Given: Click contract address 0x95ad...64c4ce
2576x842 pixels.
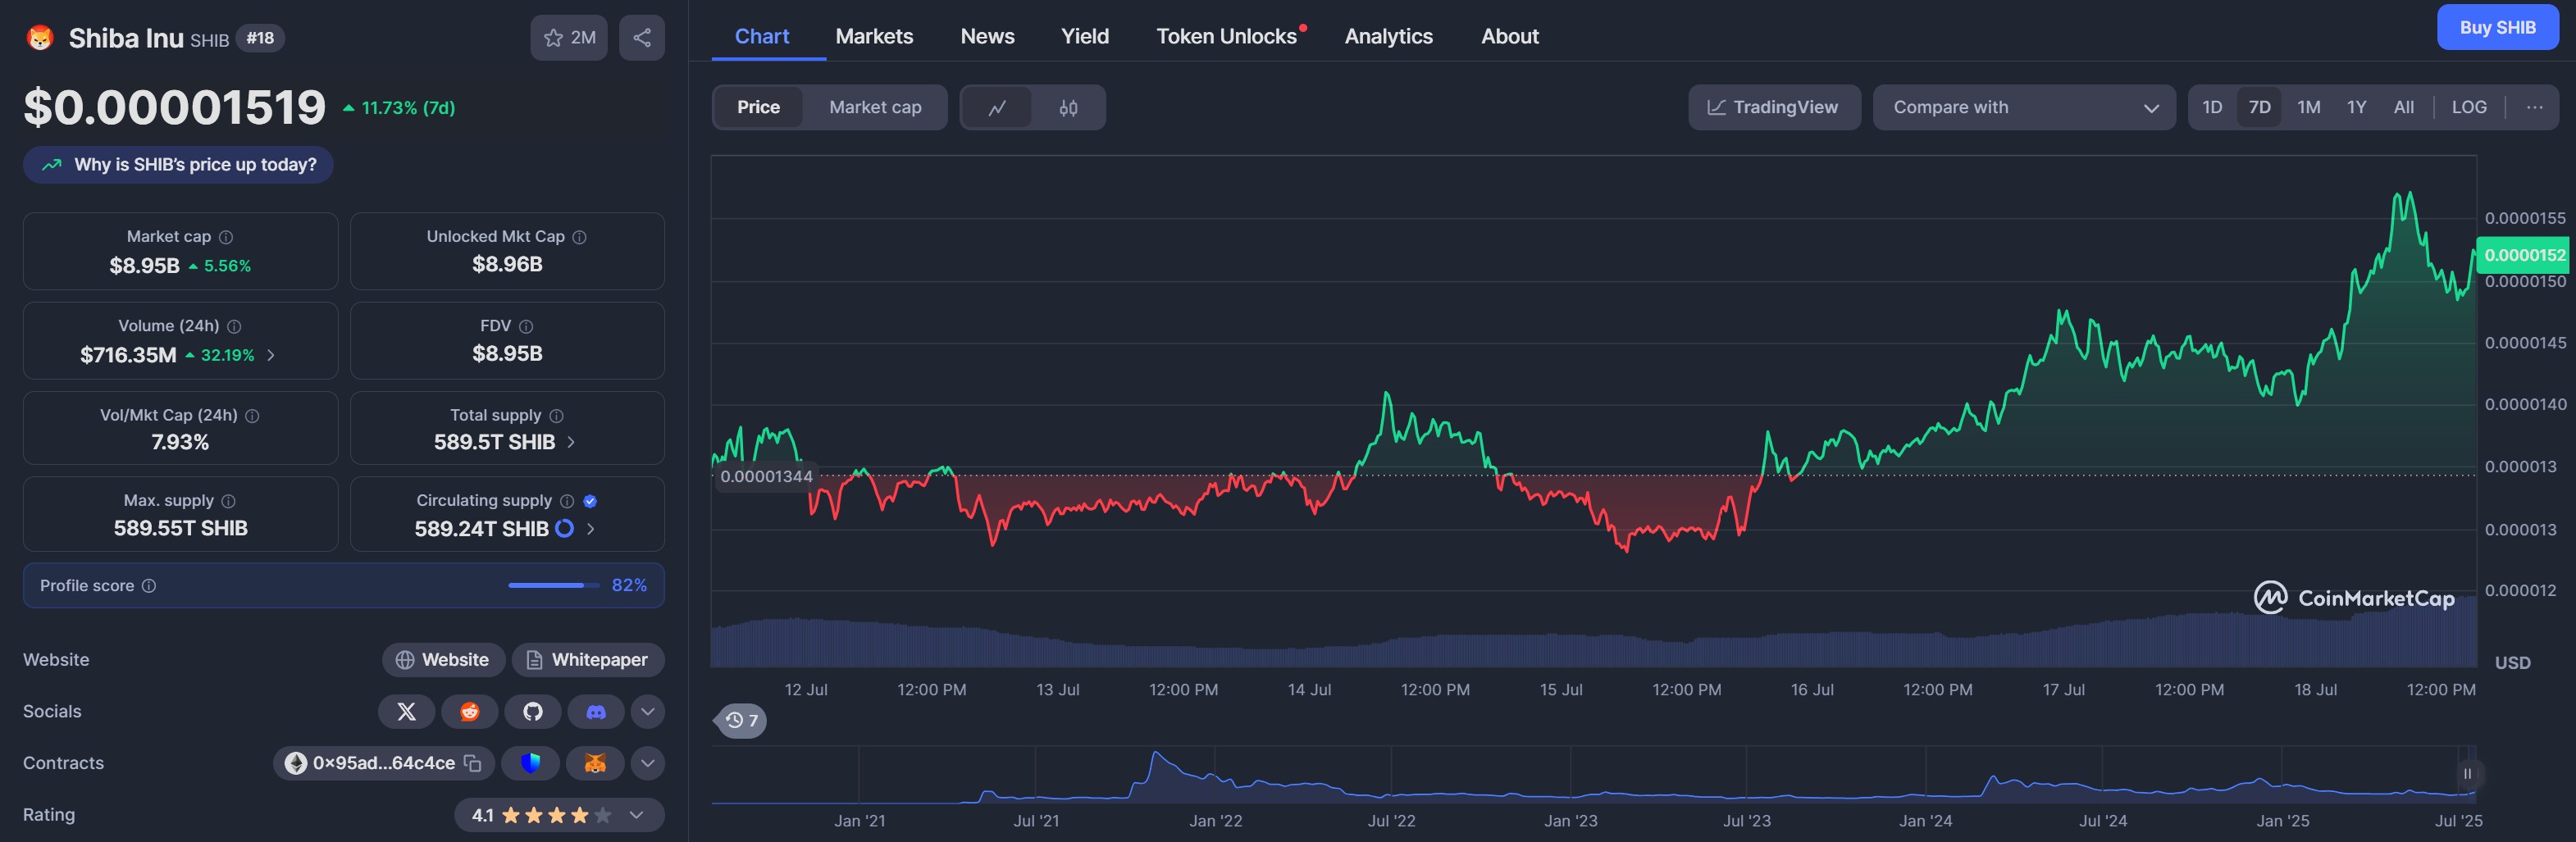Looking at the screenshot, I should pos(383,763).
